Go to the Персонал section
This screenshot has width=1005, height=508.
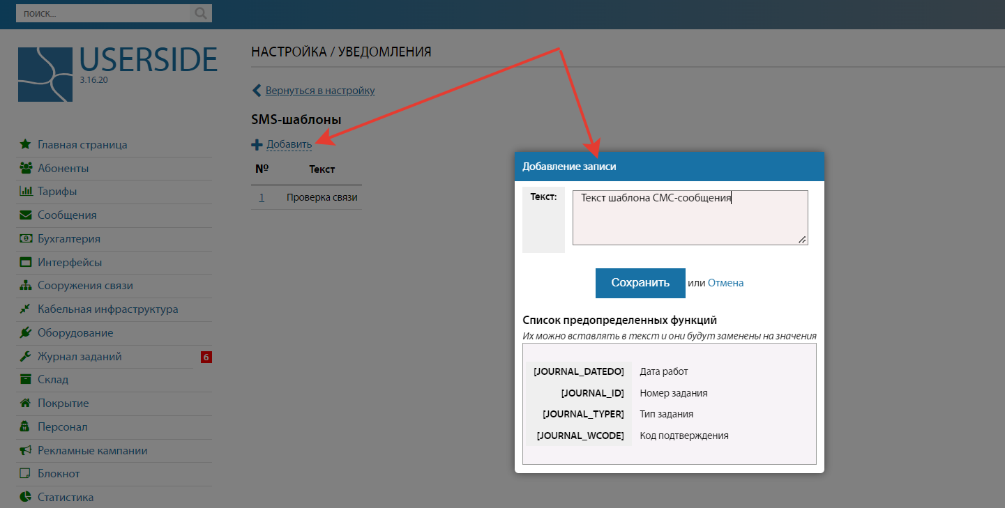tap(63, 426)
